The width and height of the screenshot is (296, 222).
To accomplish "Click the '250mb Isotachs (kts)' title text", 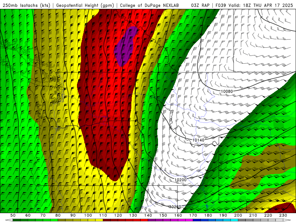I will (x=26, y=5).
